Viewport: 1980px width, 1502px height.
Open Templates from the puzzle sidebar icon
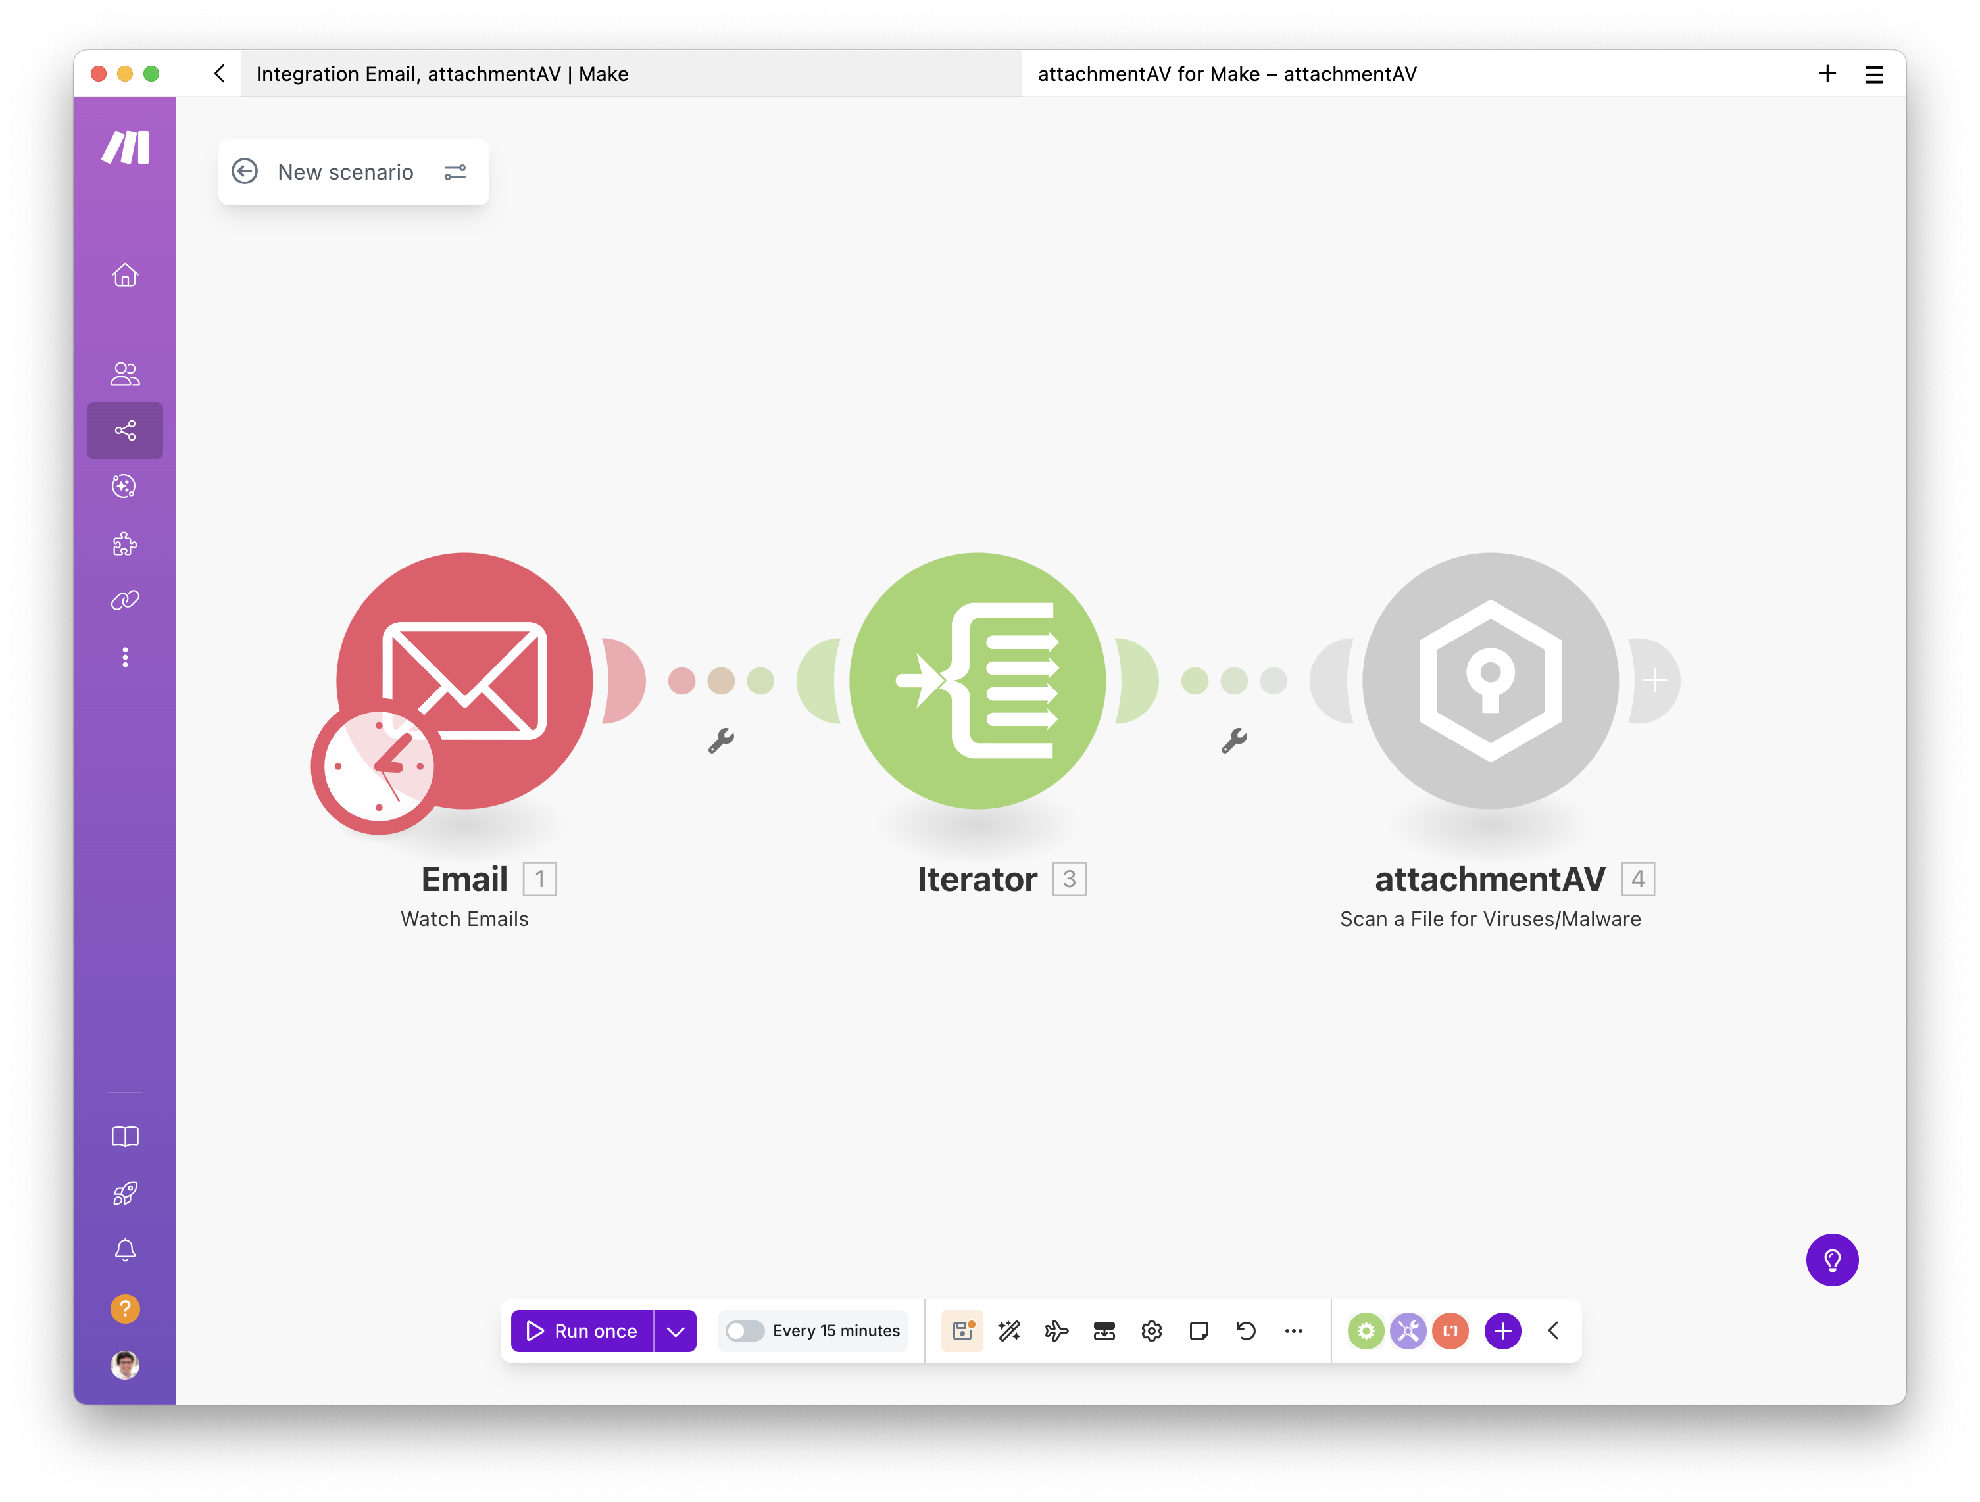tap(124, 543)
